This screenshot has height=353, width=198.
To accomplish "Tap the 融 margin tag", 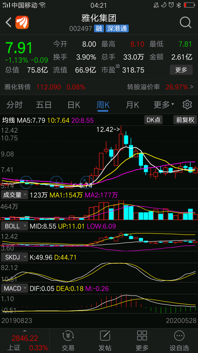I will coord(99,29).
